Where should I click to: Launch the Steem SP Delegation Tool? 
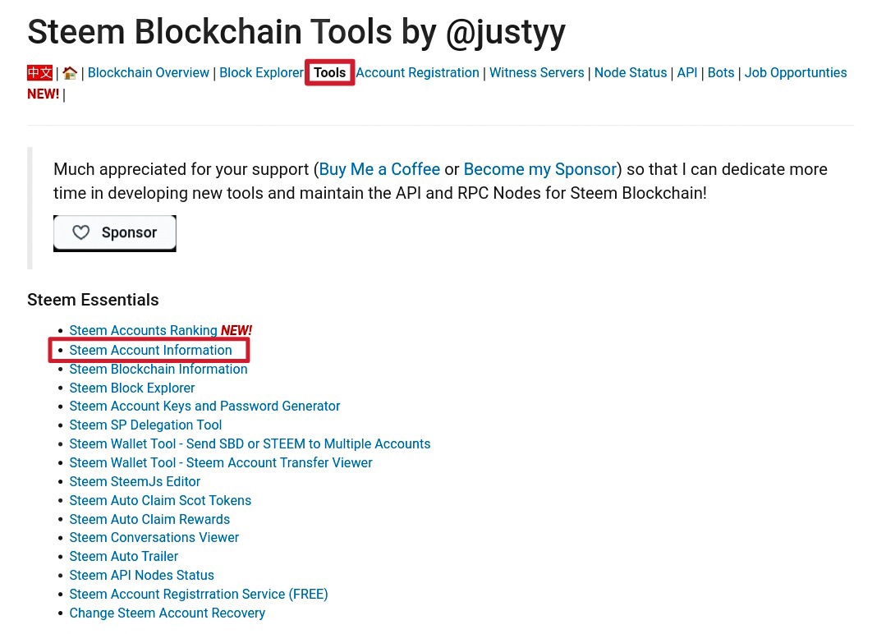click(145, 425)
